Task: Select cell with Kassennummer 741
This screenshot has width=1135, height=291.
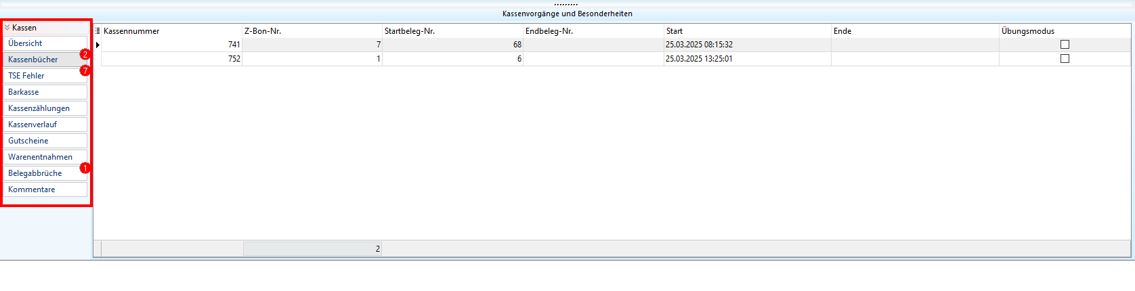Action: (172, 45)
